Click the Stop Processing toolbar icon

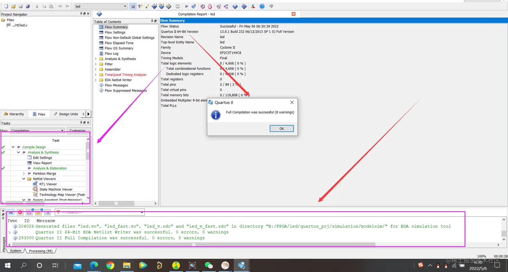pyautogui.click(x=178, y=6)
